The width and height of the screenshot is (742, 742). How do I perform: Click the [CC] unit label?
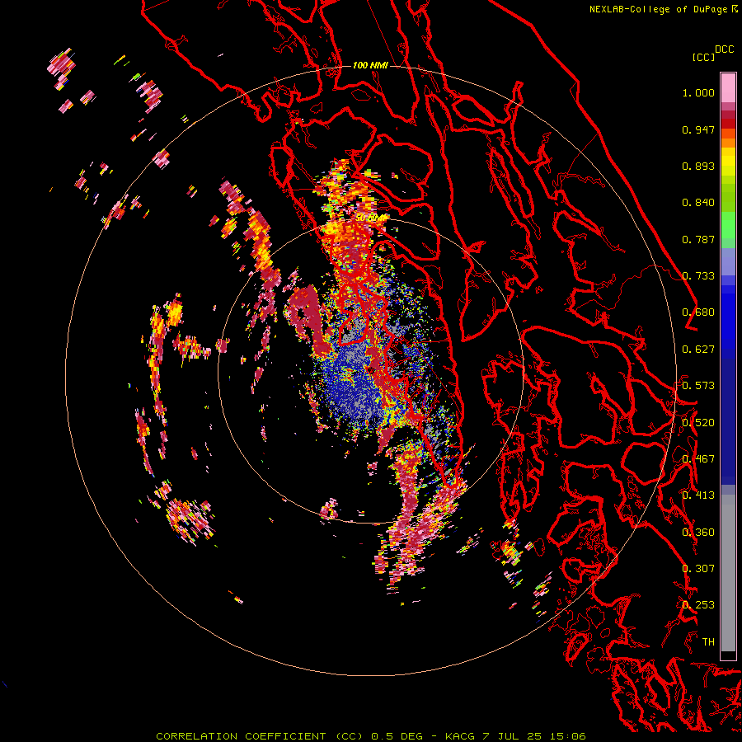click(704, 57)
